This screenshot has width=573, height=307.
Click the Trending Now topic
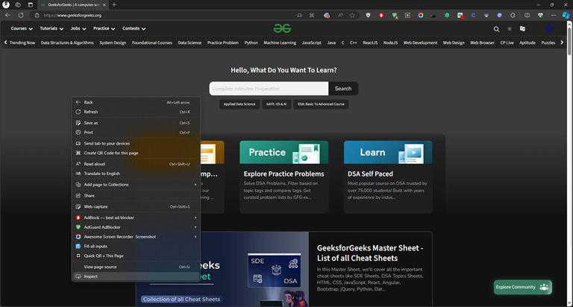pyautogui.click(x=22, y=42)
